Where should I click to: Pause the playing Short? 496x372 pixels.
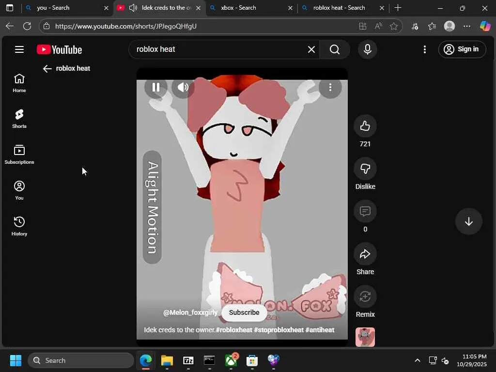[156, 87]
